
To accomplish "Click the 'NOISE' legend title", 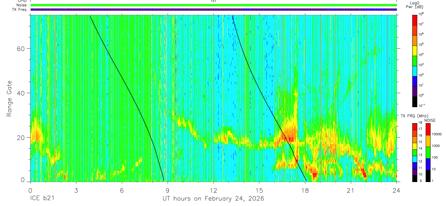I will [430, 120].
